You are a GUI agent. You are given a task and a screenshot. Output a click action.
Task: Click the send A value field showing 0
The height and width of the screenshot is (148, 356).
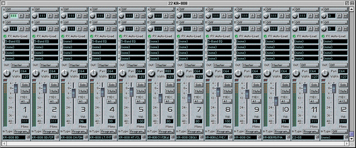tap(332, 16)
